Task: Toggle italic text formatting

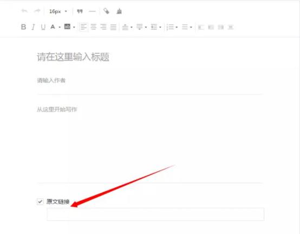Action: click(x=33, y=27)
